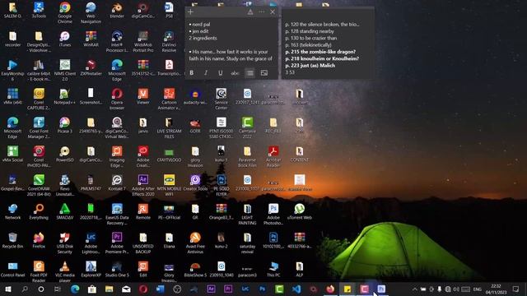
Task: Open the blender desktop shortcut
Action: click(117, 10)
